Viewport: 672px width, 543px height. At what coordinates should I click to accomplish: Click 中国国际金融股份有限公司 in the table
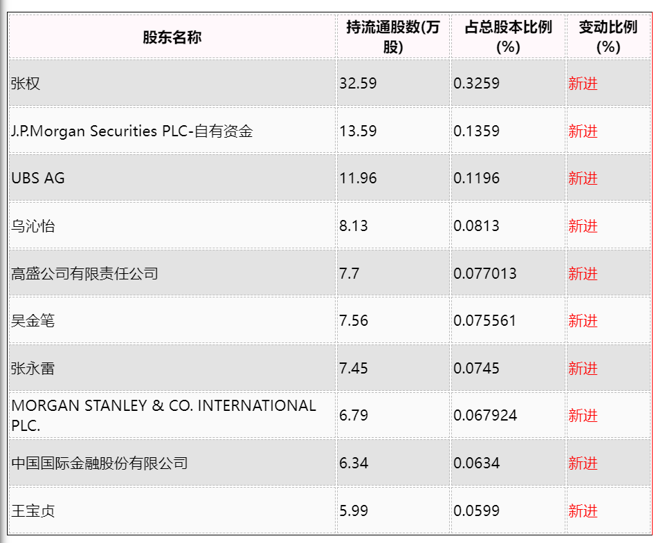tap(100, 463)
